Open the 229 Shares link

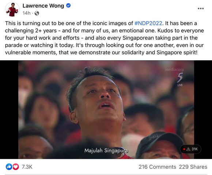tap(193, 167)
